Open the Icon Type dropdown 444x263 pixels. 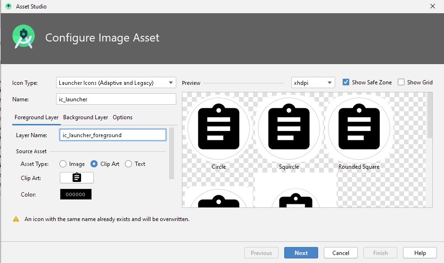[x=116, y=83]
